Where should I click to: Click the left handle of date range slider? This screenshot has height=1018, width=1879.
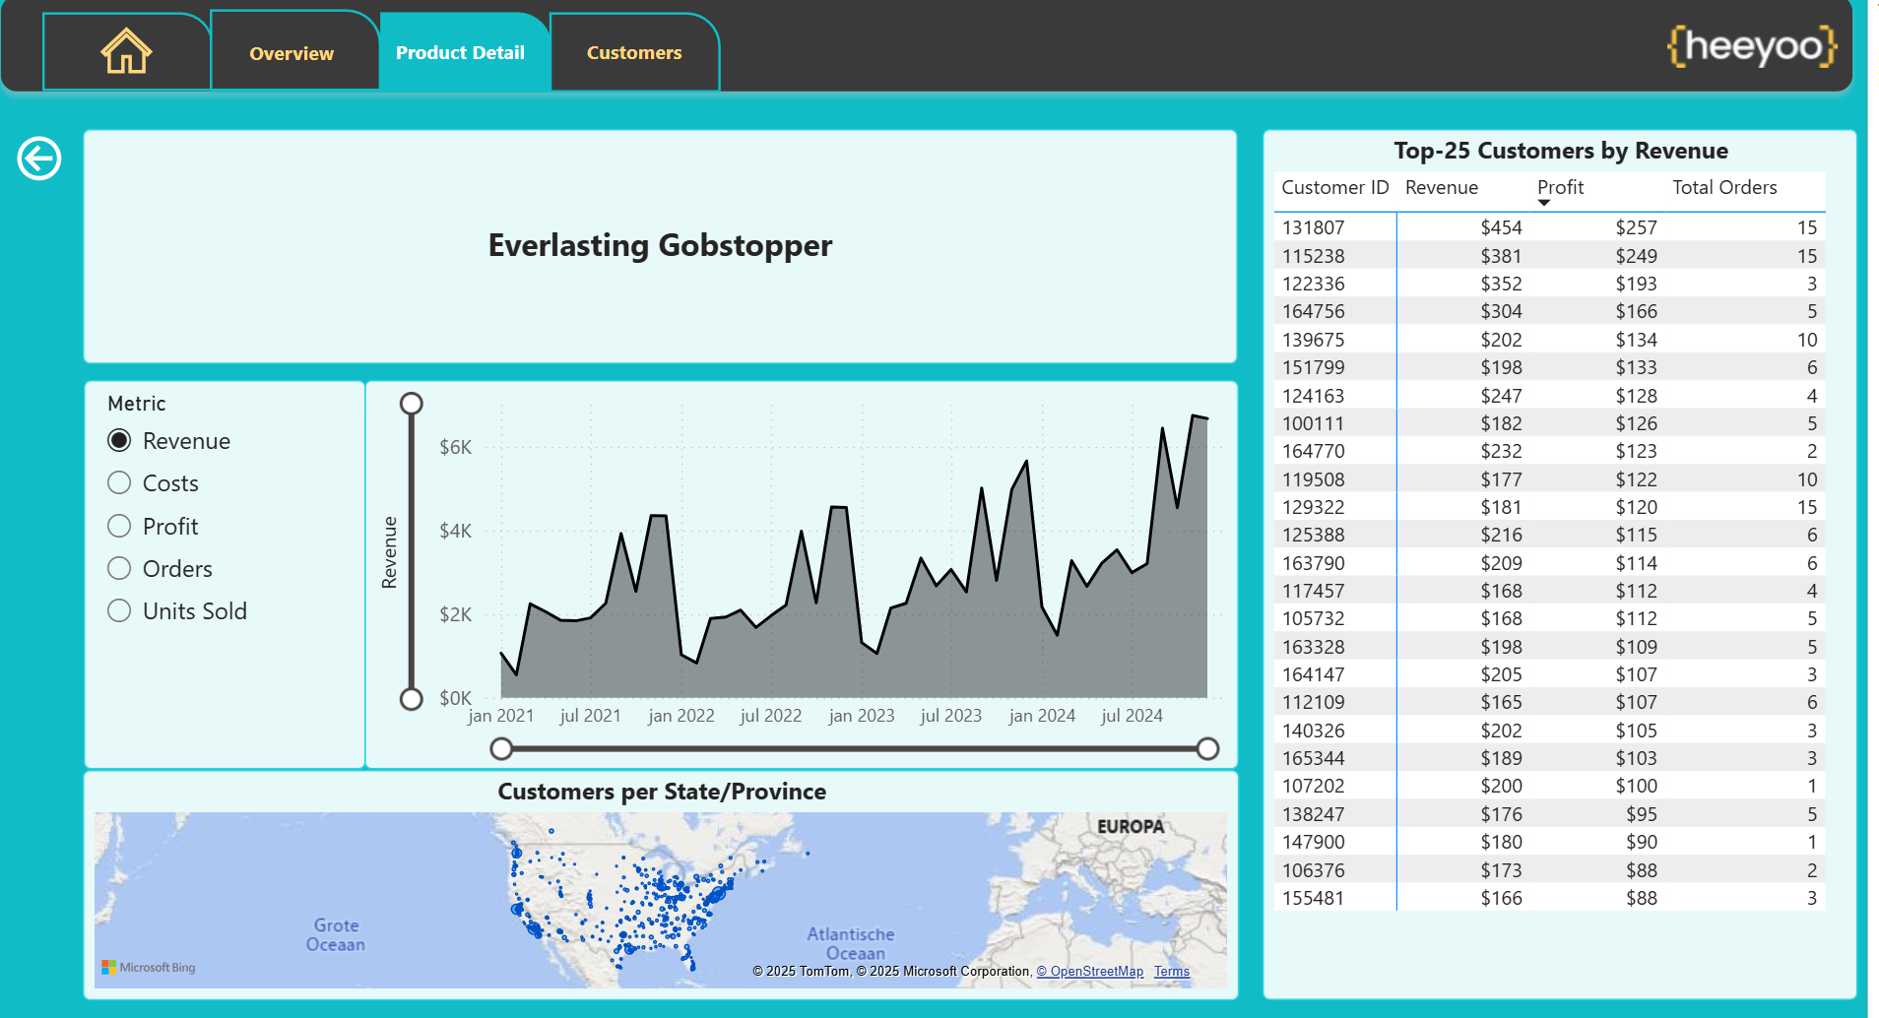501,749
